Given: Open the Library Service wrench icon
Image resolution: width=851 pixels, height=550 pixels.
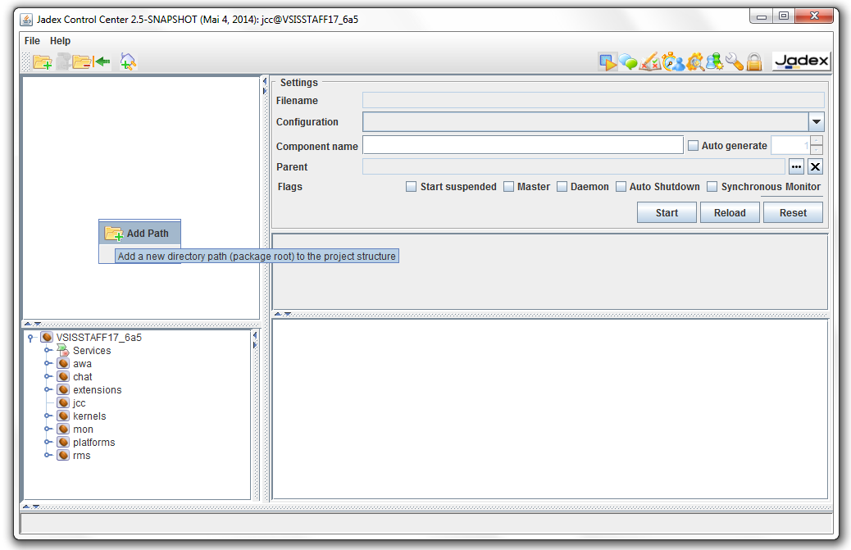Looking at the screenshot, I should click(735, 61).
